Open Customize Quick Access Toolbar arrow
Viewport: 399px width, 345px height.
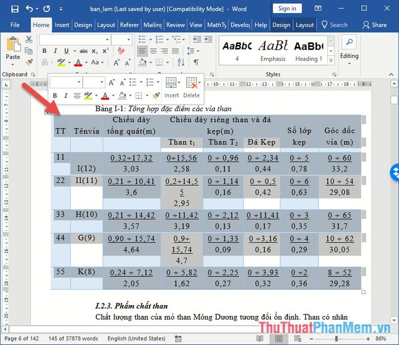point(61,9)
